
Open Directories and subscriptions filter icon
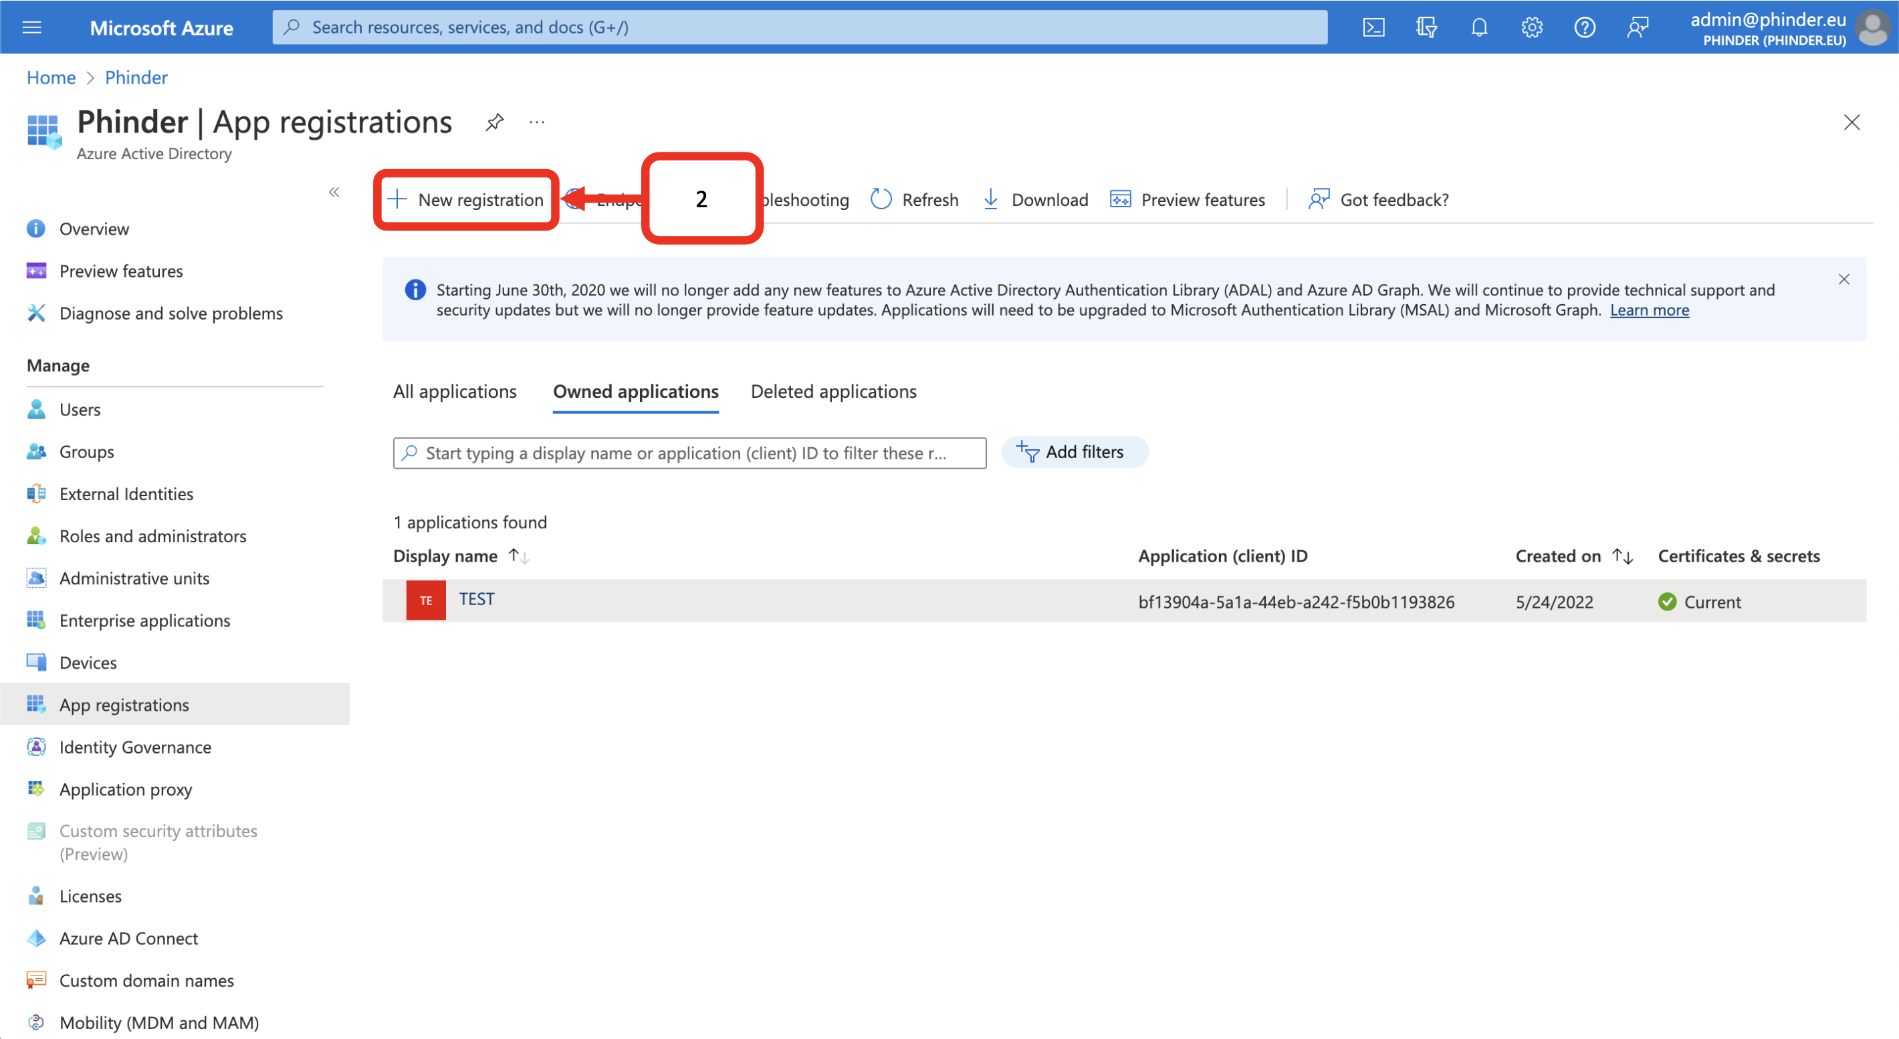pos(1426,27)
